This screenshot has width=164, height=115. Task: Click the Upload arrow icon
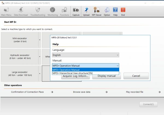click(86, 12)
